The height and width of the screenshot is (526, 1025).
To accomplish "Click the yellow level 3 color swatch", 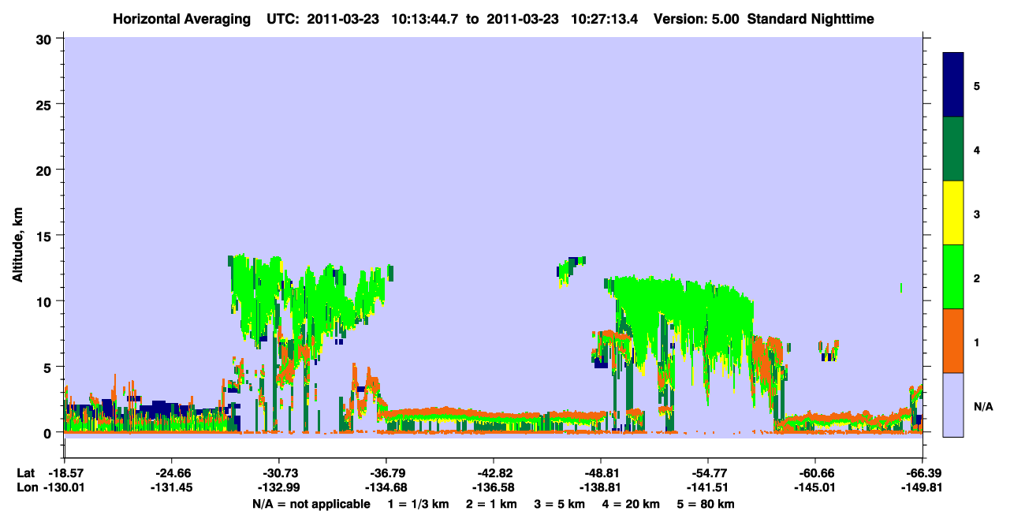I will 953,213.
